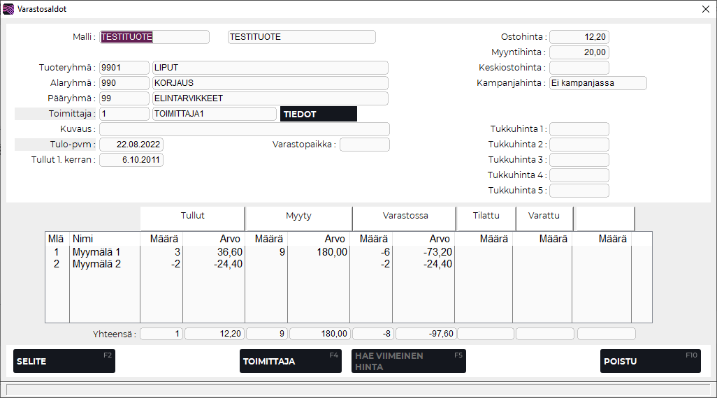Image resolution: width=717 pixels, height=398 pixels.
Task: Click the Varastossa column group header
Action: [405, 216]
